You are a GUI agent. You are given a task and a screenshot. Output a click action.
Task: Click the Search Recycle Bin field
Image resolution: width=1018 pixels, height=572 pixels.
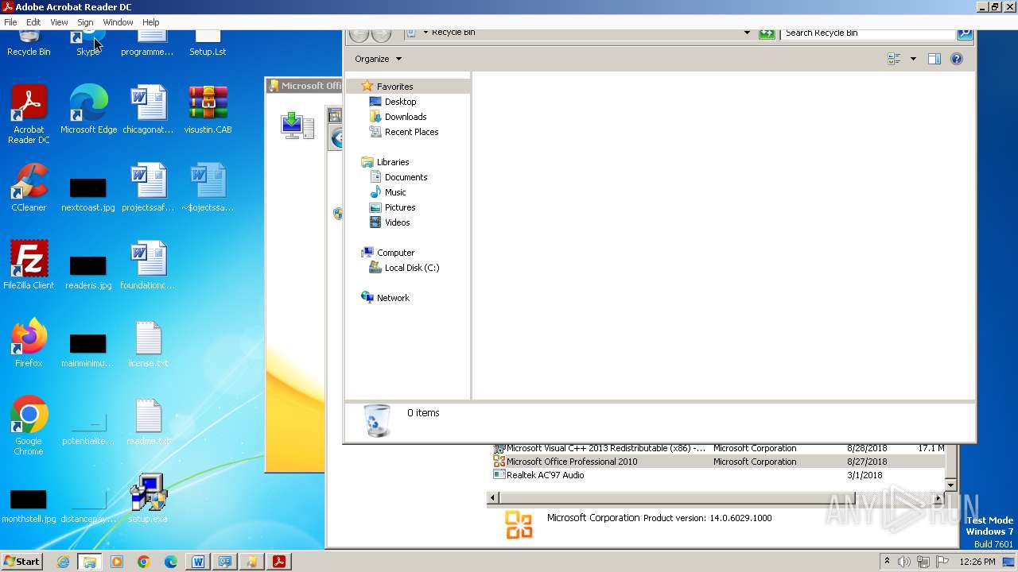(868, 33)
